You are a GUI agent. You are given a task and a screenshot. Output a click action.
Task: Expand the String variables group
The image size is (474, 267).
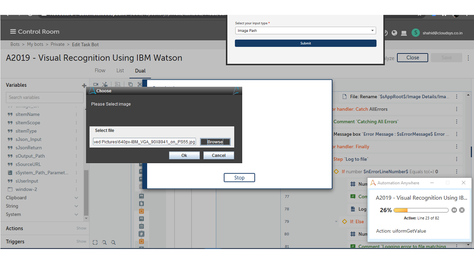76,206
